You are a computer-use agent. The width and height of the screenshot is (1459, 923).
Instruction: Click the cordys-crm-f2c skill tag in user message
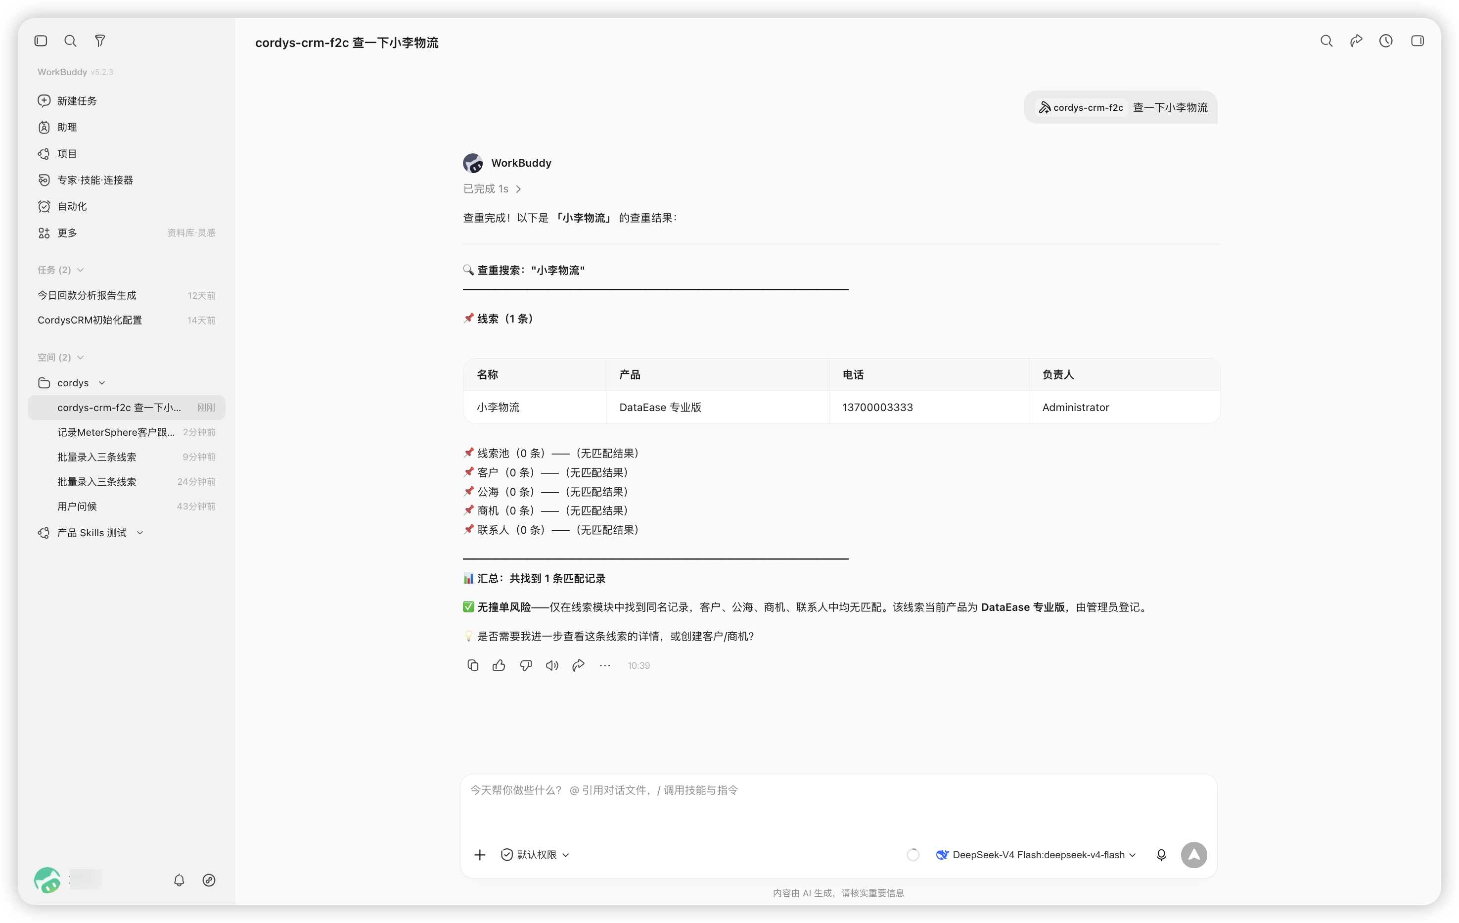click(x=1082, y=107)
